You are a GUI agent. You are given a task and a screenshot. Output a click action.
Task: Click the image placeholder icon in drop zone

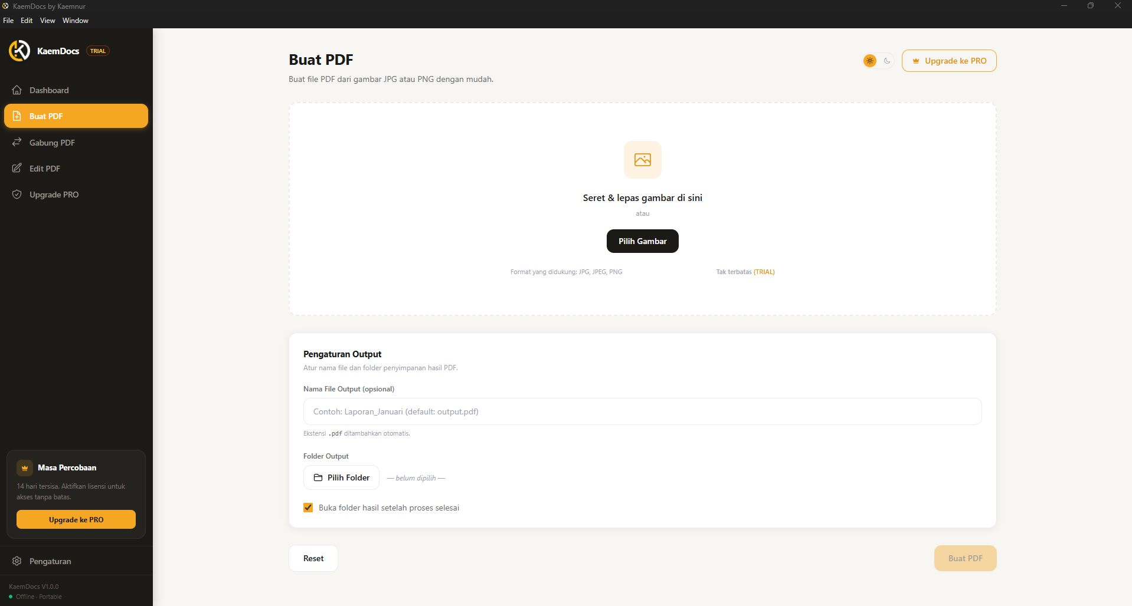click(643, 160)
